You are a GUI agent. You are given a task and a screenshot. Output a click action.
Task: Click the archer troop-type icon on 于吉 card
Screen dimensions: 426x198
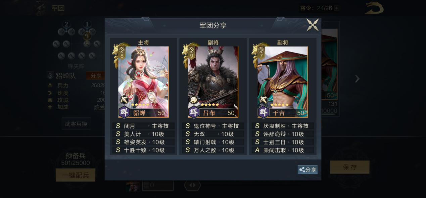263,100
